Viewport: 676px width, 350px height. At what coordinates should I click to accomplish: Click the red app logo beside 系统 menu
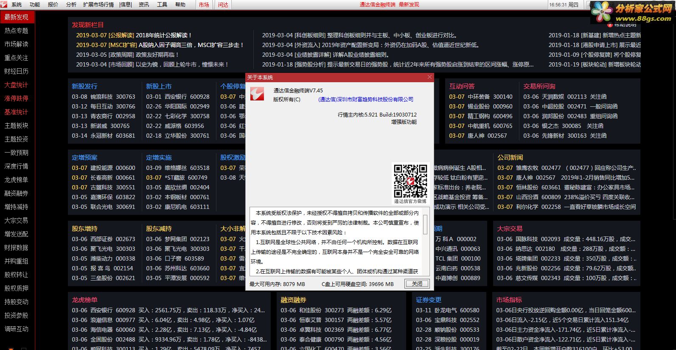click(4, 4)
